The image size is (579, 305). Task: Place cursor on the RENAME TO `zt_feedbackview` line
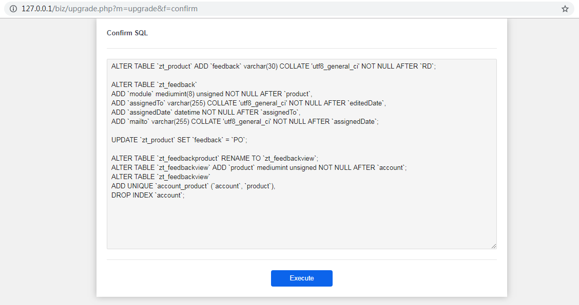215,159
